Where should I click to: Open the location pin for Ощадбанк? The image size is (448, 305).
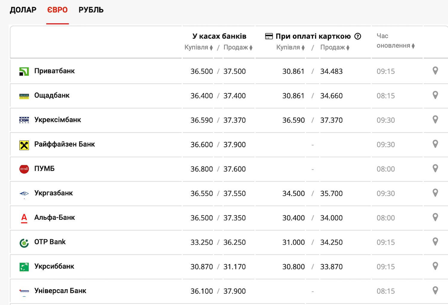click(x=435, y=95)
